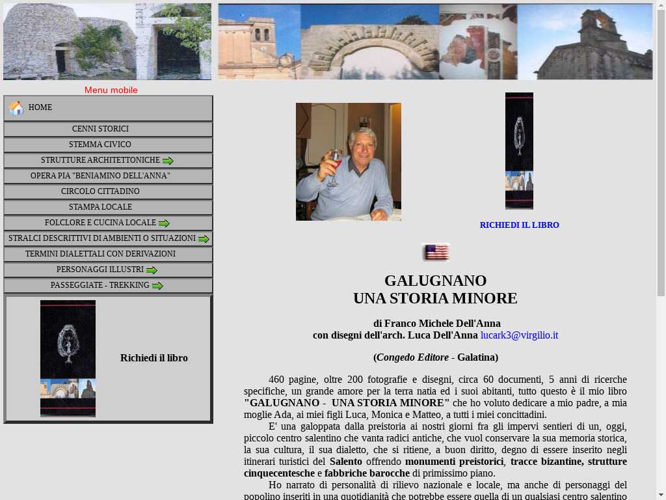Open the HOME menu item
666x500 pixels.
click(x=108, y=108)
